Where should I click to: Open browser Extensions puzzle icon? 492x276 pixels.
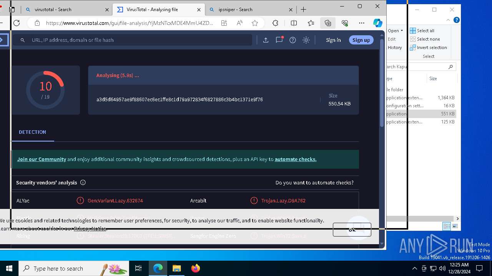click(275, 23)
